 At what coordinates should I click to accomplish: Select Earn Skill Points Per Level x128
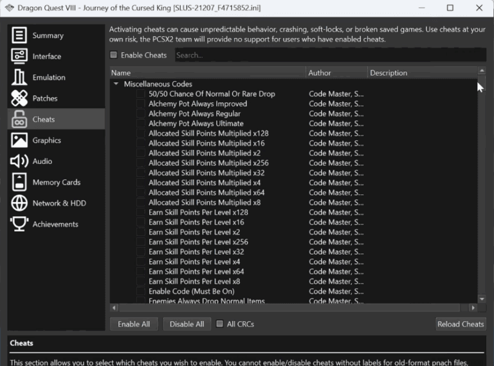tap(293, 212)
